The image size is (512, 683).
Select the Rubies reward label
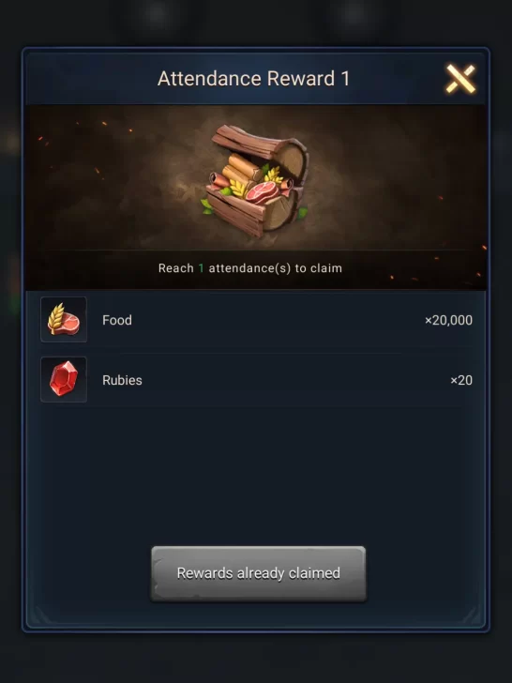(122, 380)
